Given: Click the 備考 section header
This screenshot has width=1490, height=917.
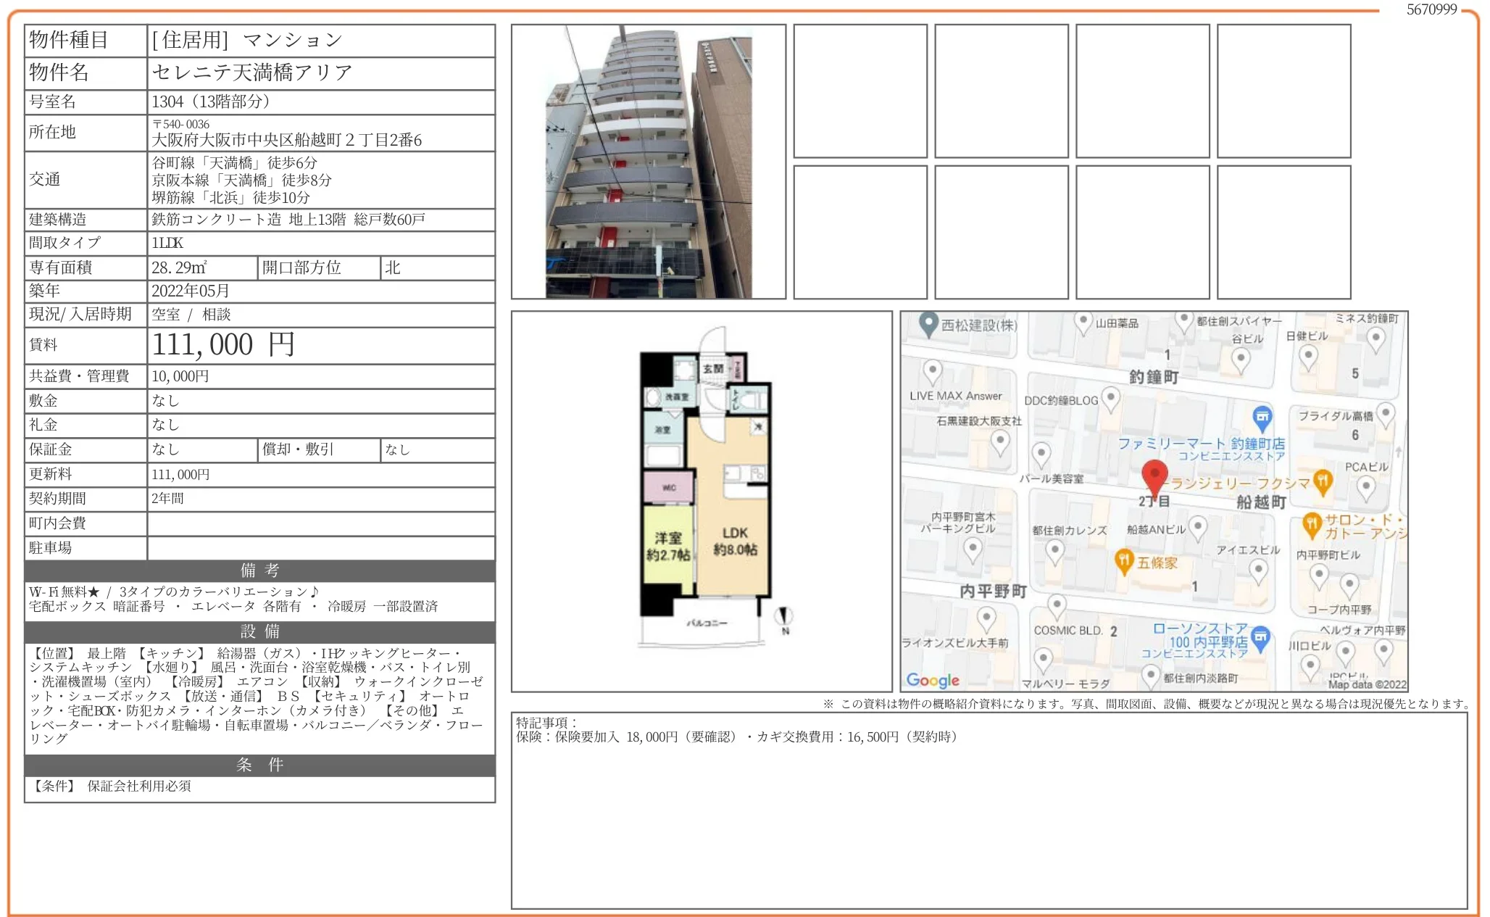Looking at the screenshot, I should coord(259,570).
